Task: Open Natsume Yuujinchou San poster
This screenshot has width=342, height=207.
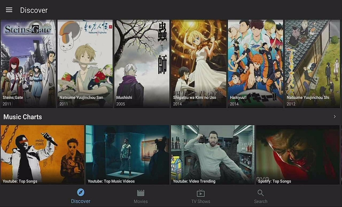Action: pyautogui.click(x=85, y=64)
